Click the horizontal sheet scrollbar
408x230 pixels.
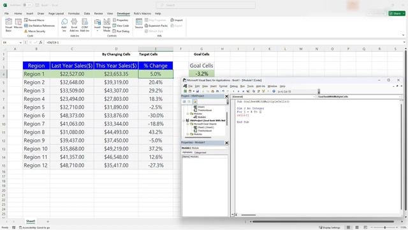(x=323, y=222)
